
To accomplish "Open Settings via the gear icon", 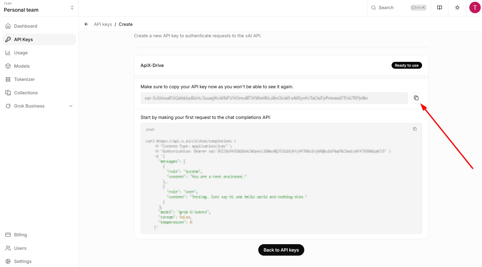I will pyautogui.click(x=8, y=261).
